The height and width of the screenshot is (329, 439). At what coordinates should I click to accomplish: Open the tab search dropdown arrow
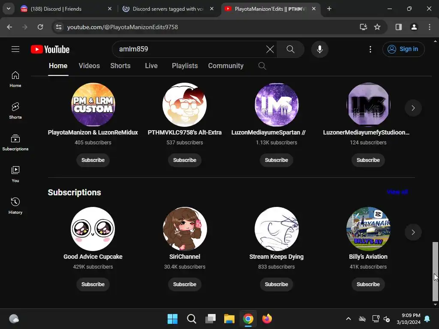[9, 9]
